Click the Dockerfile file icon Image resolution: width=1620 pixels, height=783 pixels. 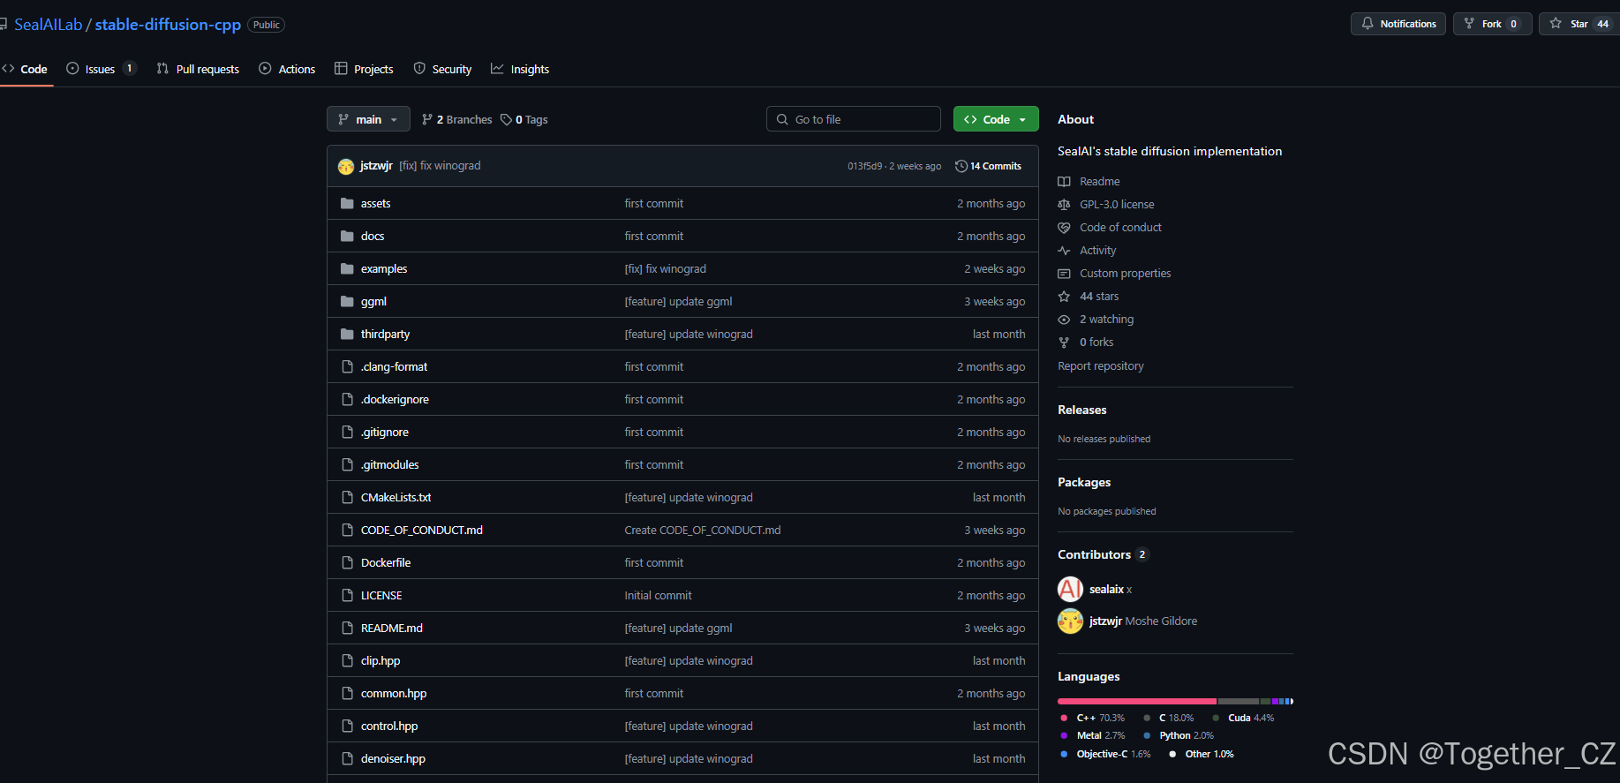[347, 562]
